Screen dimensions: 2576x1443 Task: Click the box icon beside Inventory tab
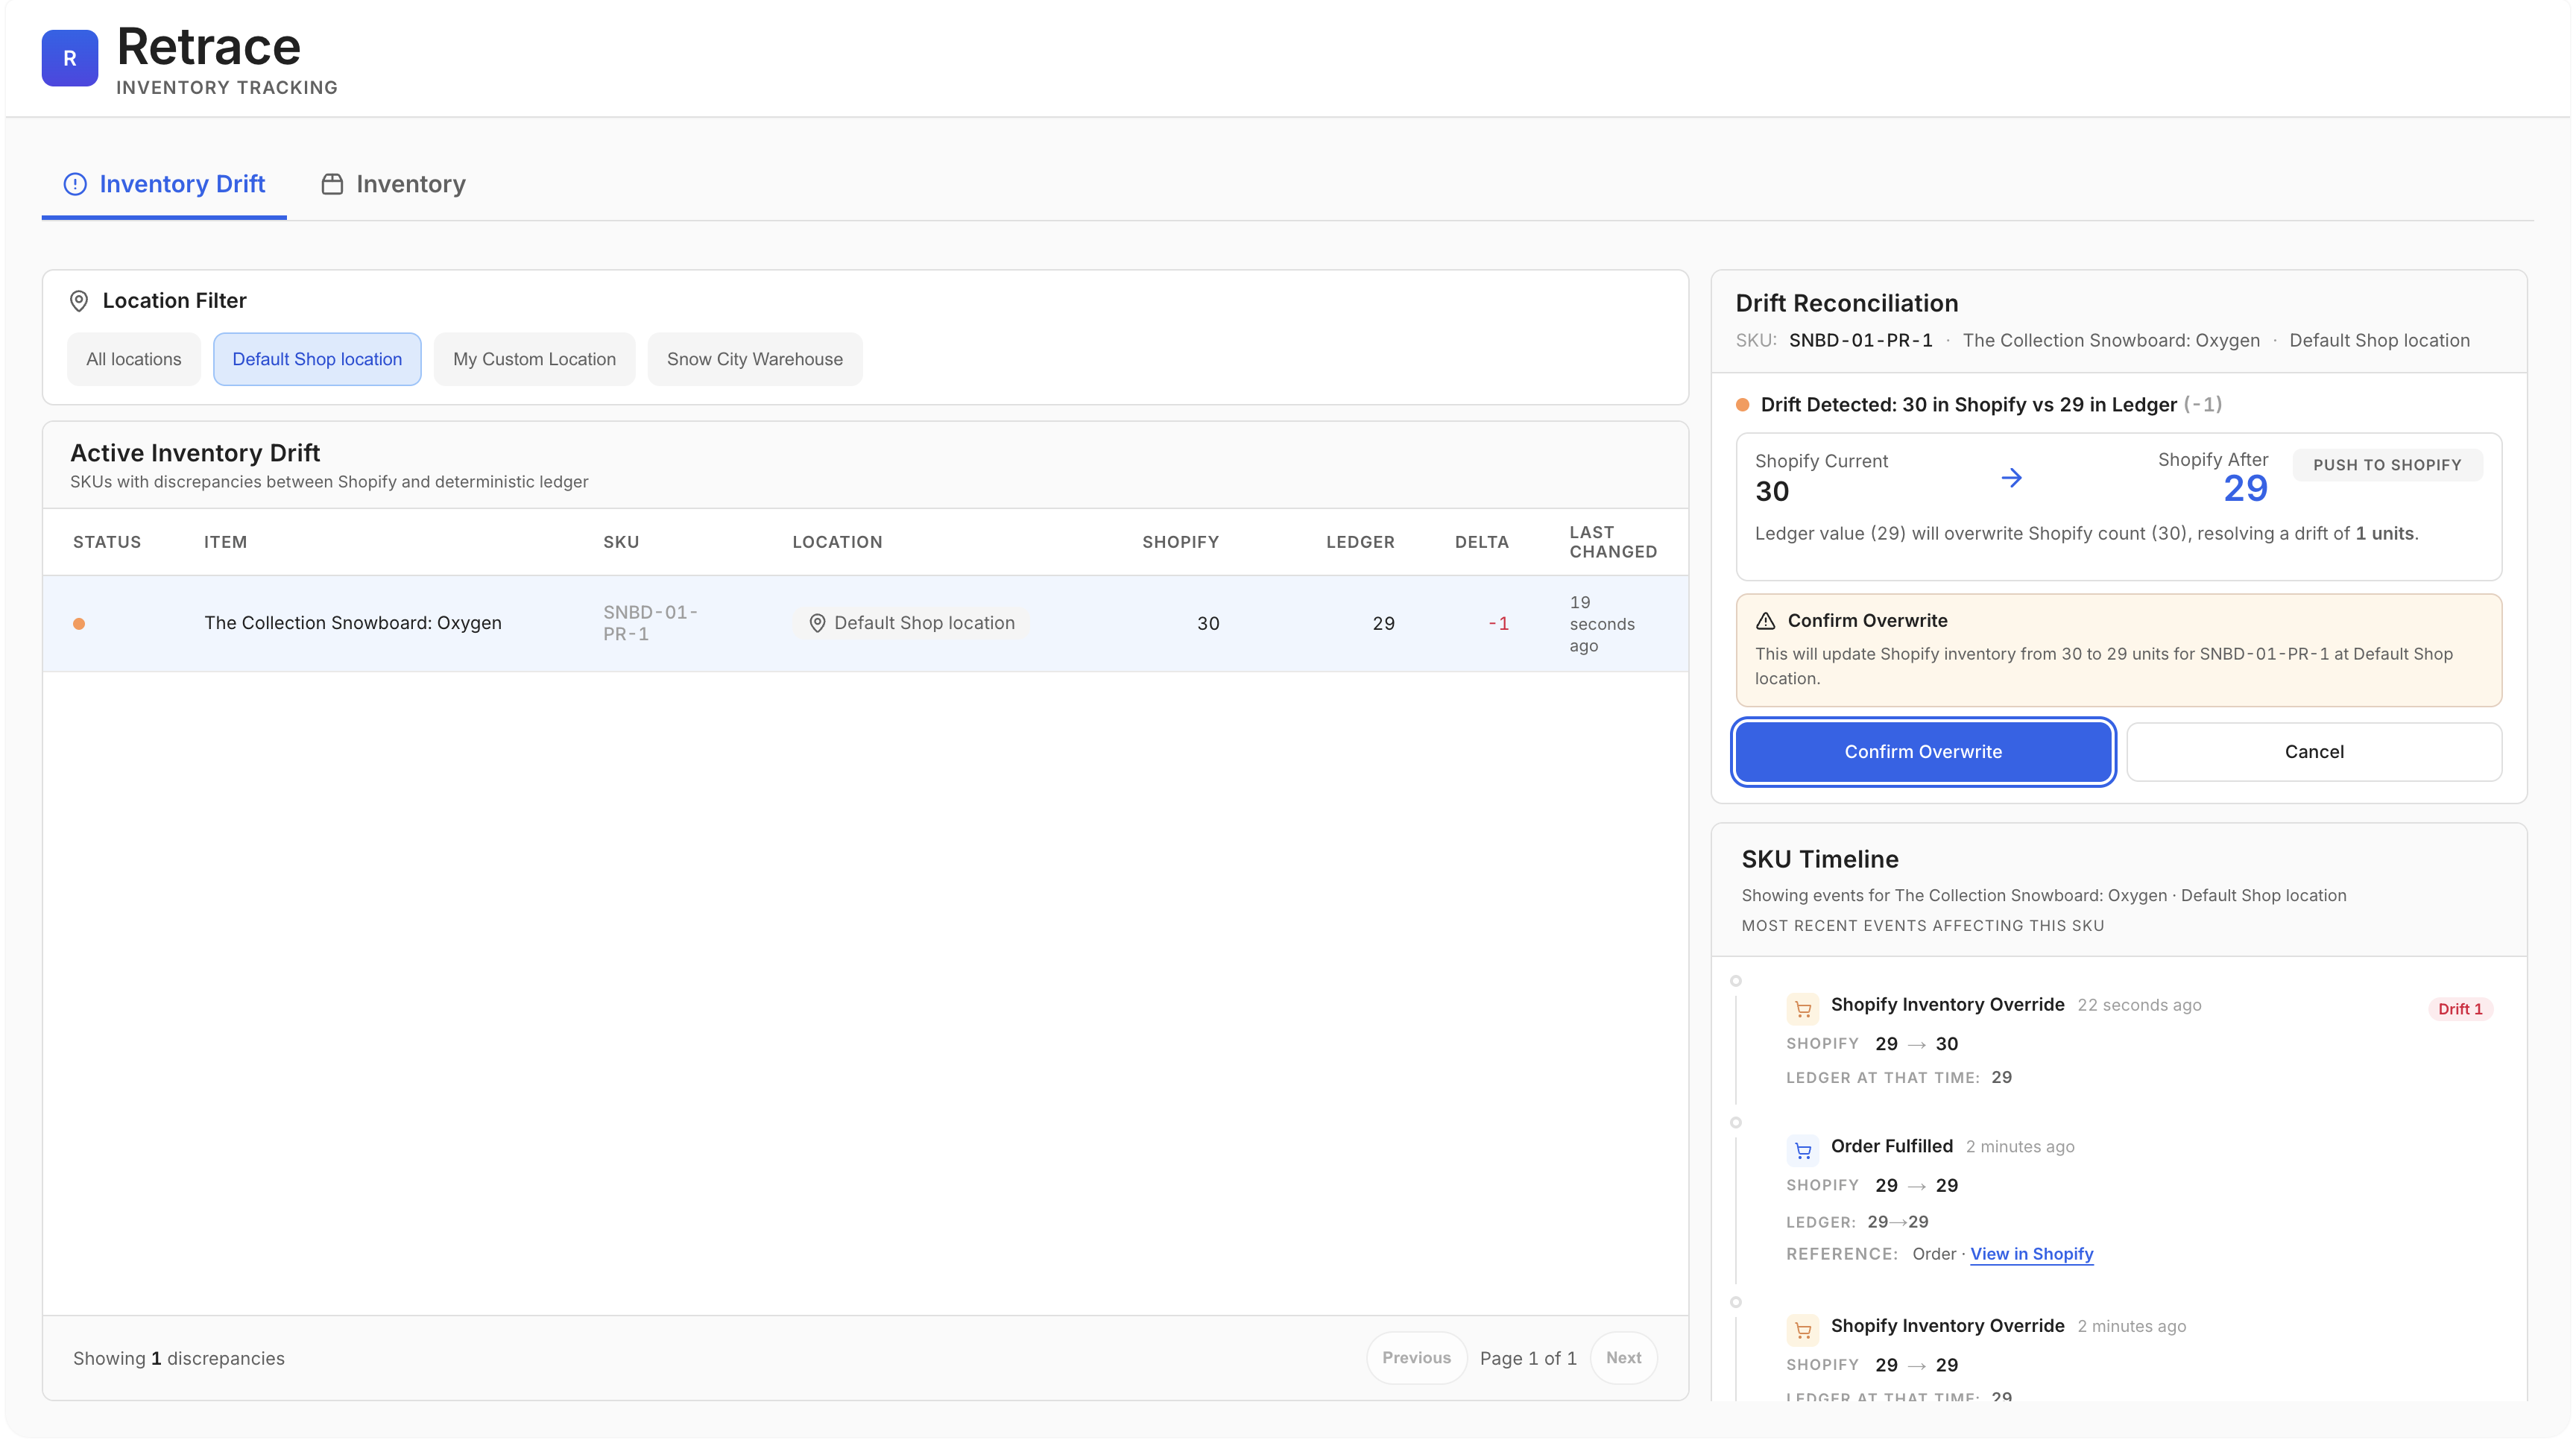pyautogui.click(x=332, y=184)
